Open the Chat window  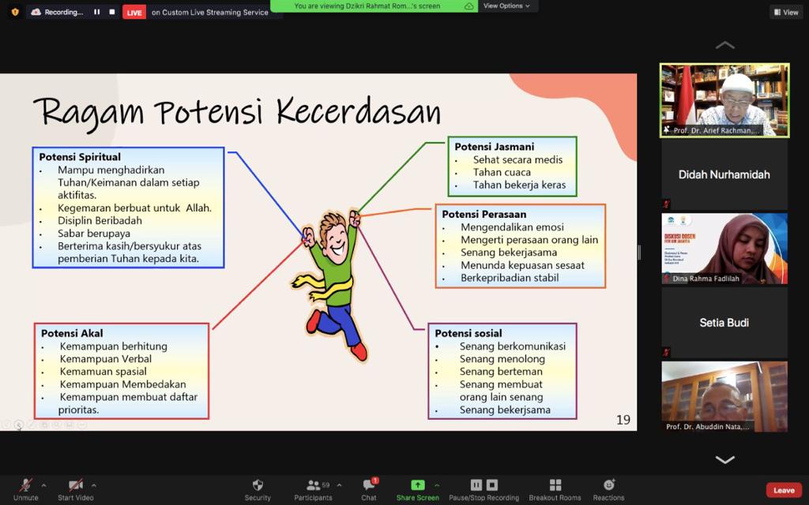pyautogui.click(x=368, y=489)
